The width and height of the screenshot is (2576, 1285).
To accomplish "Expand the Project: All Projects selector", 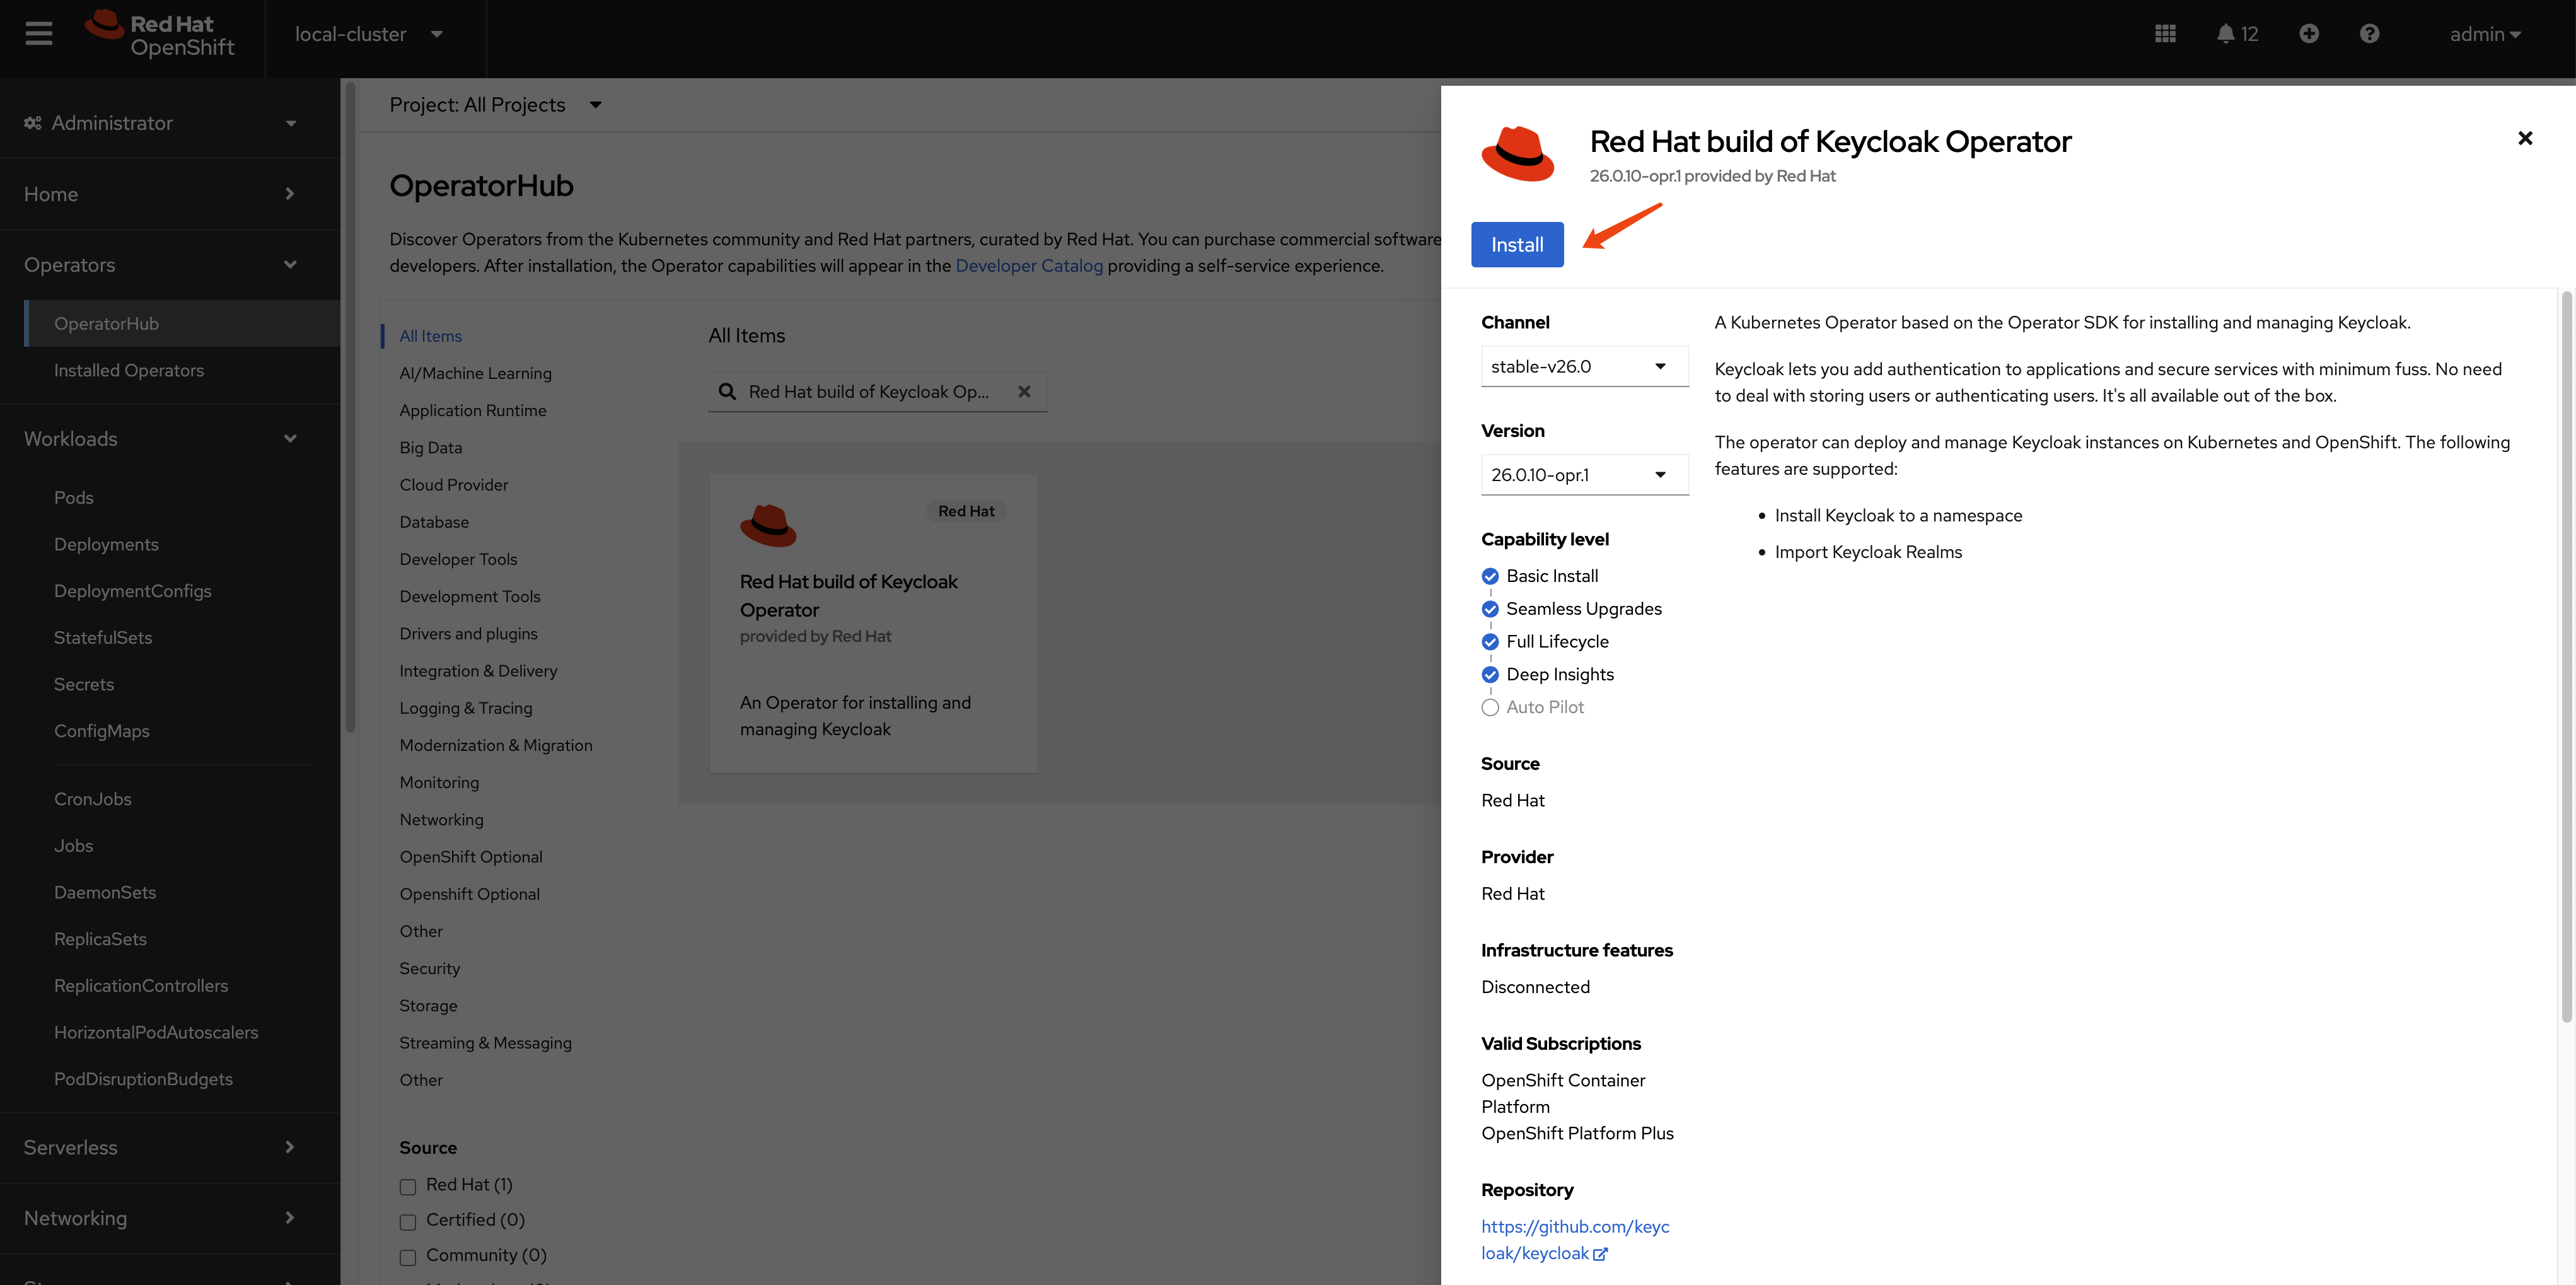I will 495,105.
